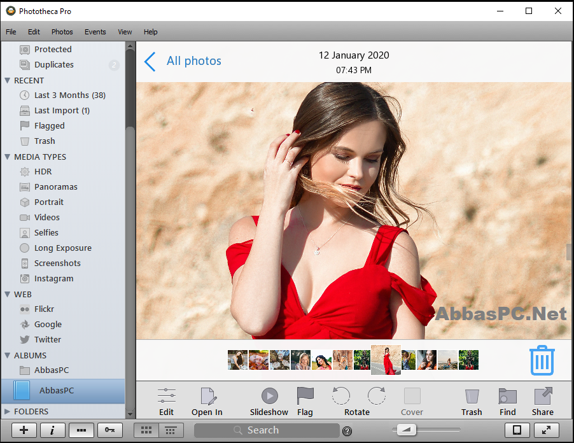Flag the current photo
Viewport: 574px width, 443px height.
pyautogui.click(x=305, y=402)
